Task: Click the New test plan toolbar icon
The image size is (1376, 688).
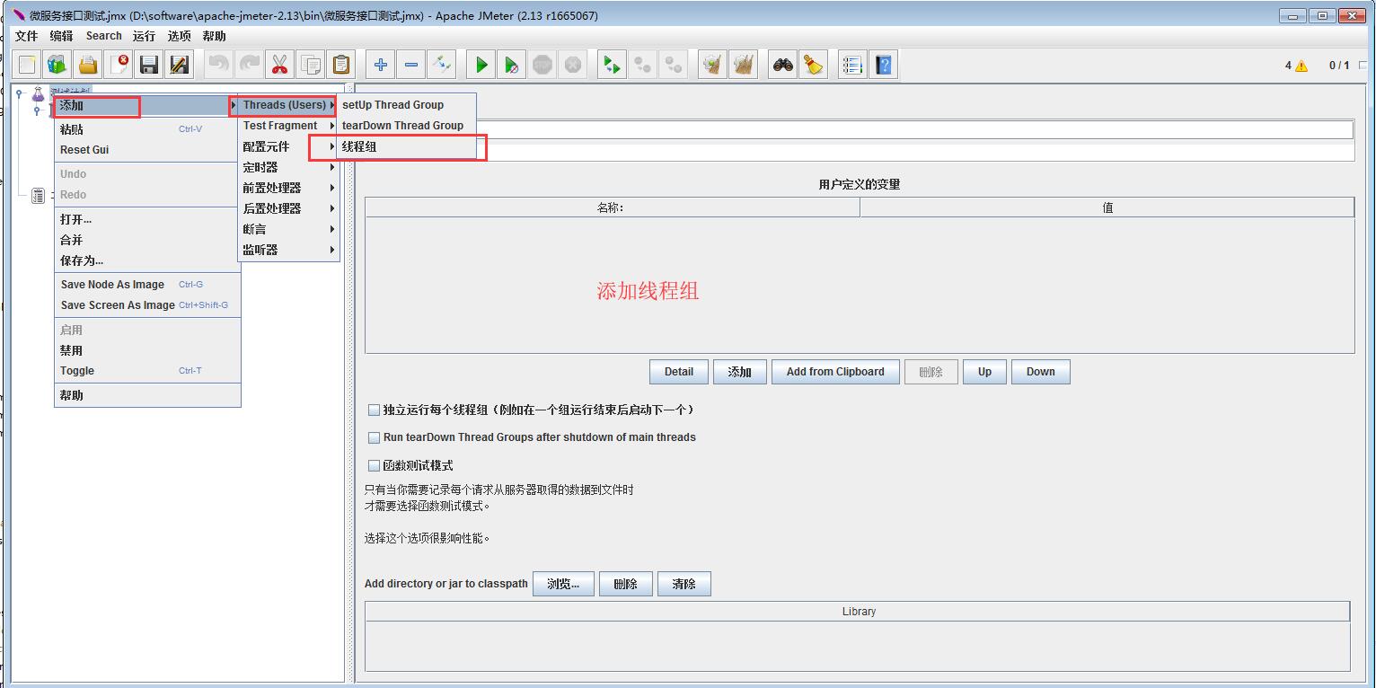Action: click(x=27, y=65)
